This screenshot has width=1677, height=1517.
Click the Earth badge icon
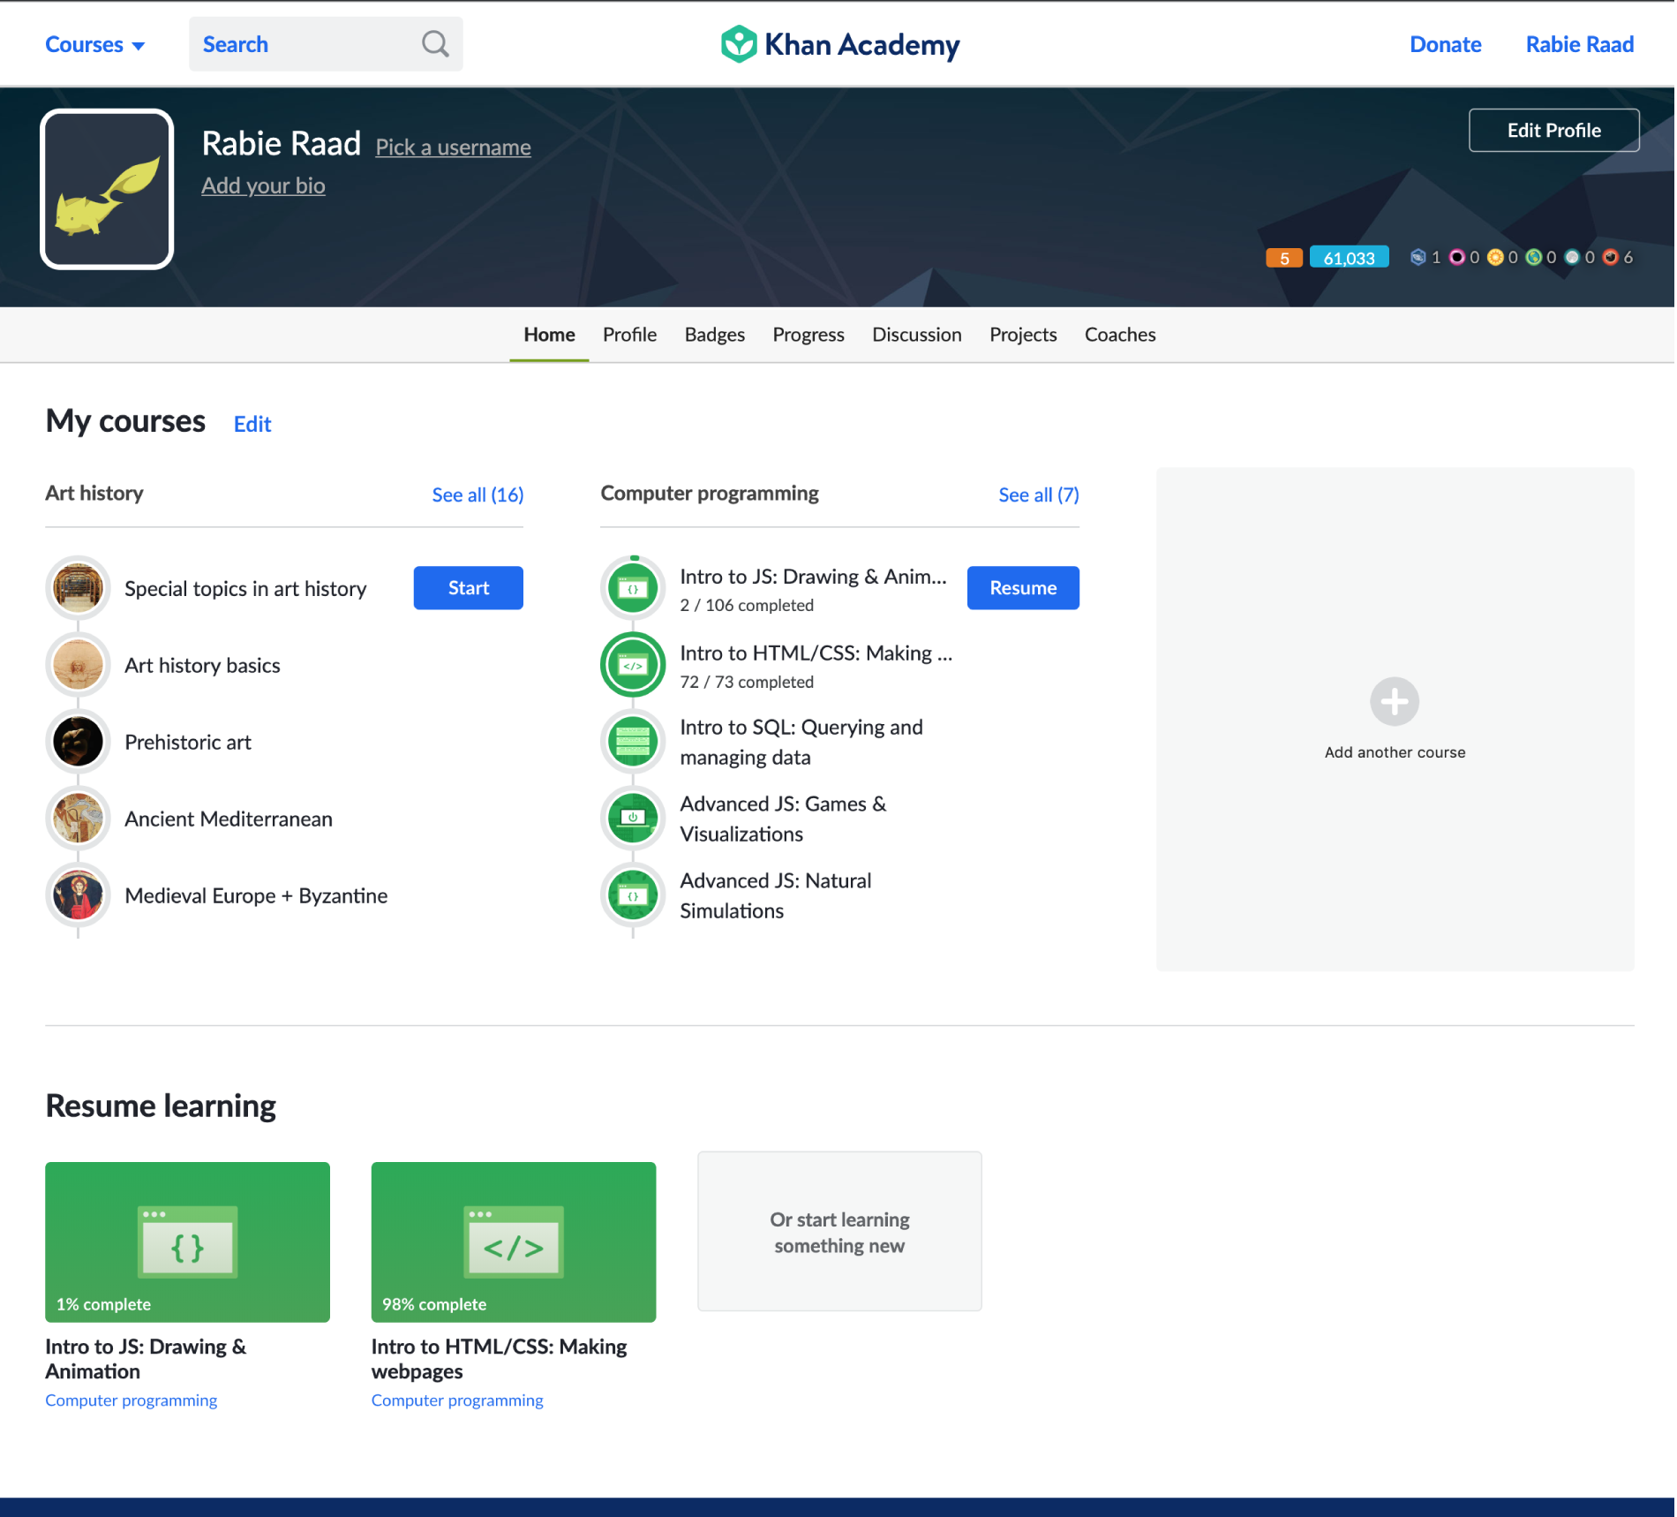click(1534, 257)
